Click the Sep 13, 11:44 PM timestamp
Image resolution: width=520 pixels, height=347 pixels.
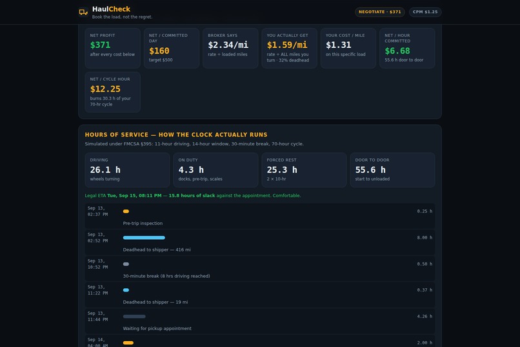pos(97,317)
